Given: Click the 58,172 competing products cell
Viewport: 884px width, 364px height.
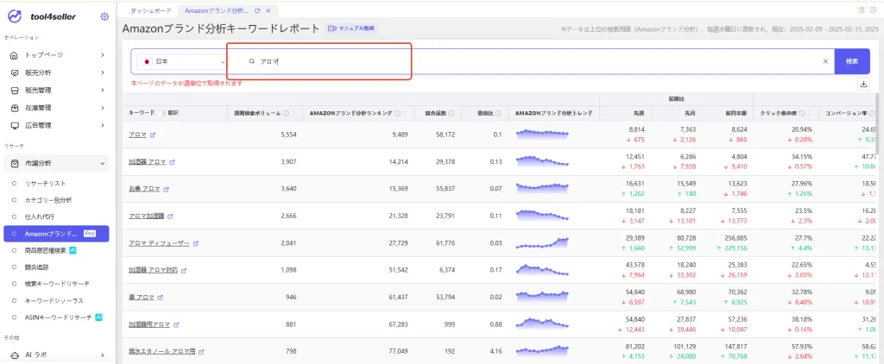Looking at the screenshot, I should pyautogui.click(x=444, y=135).
